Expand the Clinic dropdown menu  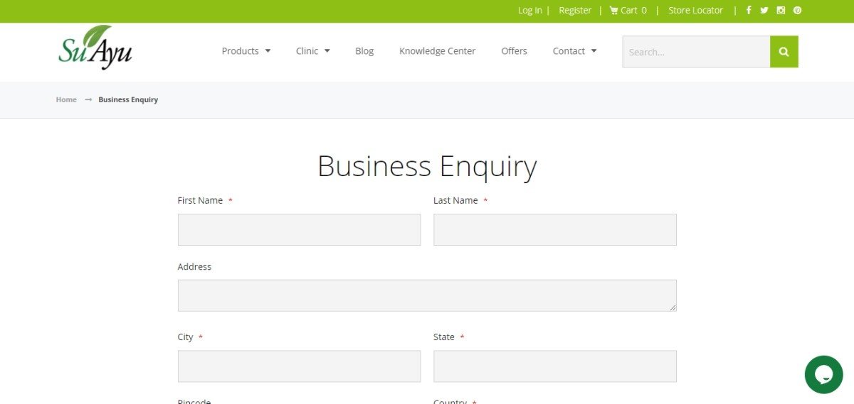pyautogui.click(x=312, y=51)
